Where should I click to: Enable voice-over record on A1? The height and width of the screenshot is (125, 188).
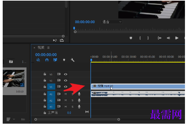pos(79,94)
